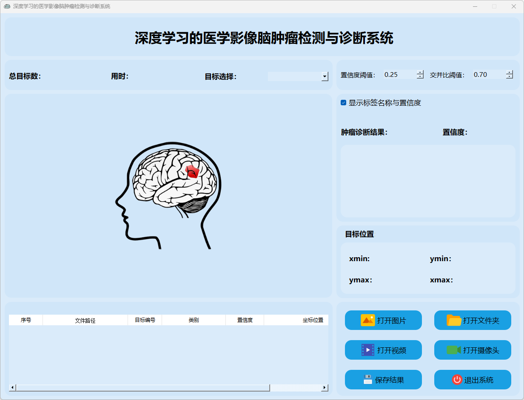Click the 打开文件夹 button label
524x400 pixels.
tap(481, 321)
